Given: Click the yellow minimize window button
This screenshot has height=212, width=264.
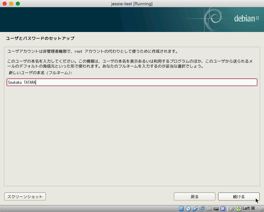Looking at the screenshot, I should [x=11, y=4].
